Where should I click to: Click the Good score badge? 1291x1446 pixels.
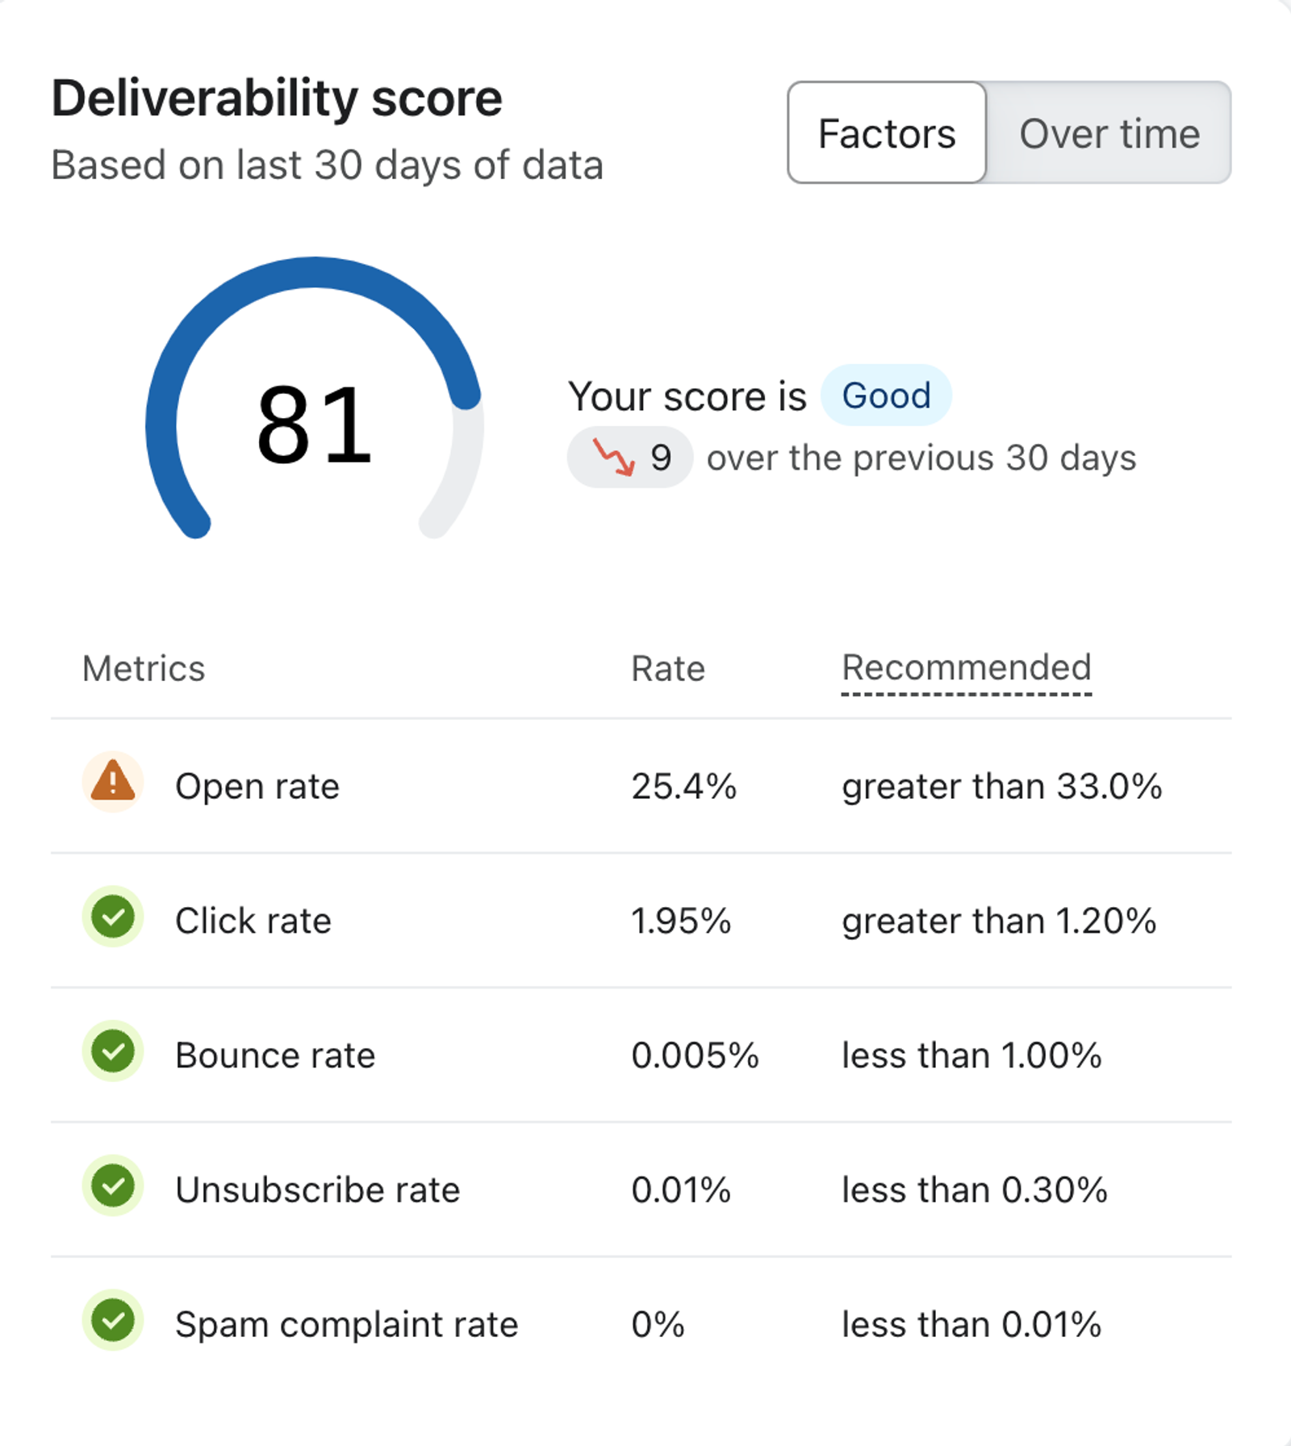886,395
